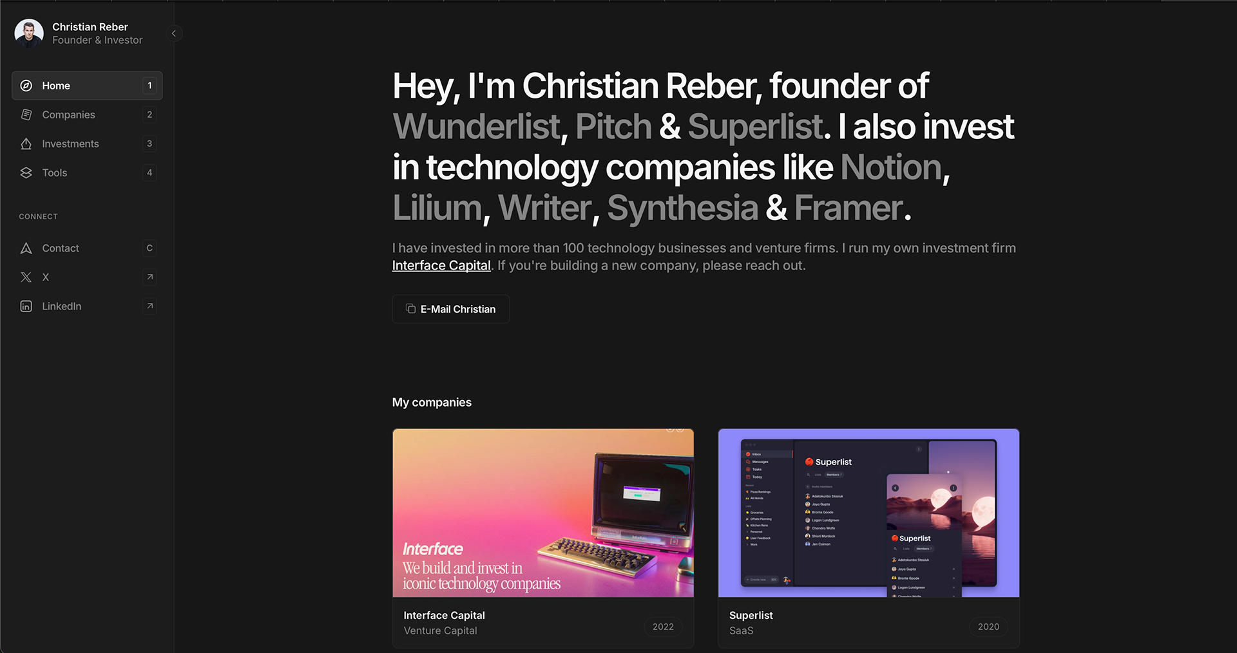The height and width of the screenshot is (653, 1237).
Task: Collapse the sidebar with the chevron button
Action: pos(174,33)
